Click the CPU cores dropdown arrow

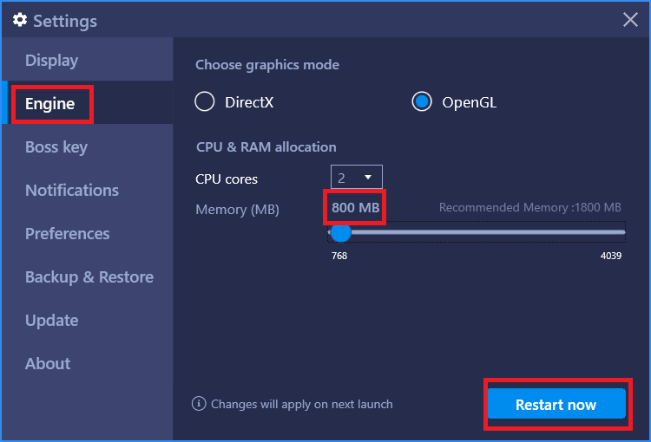(x=367, y=177)
